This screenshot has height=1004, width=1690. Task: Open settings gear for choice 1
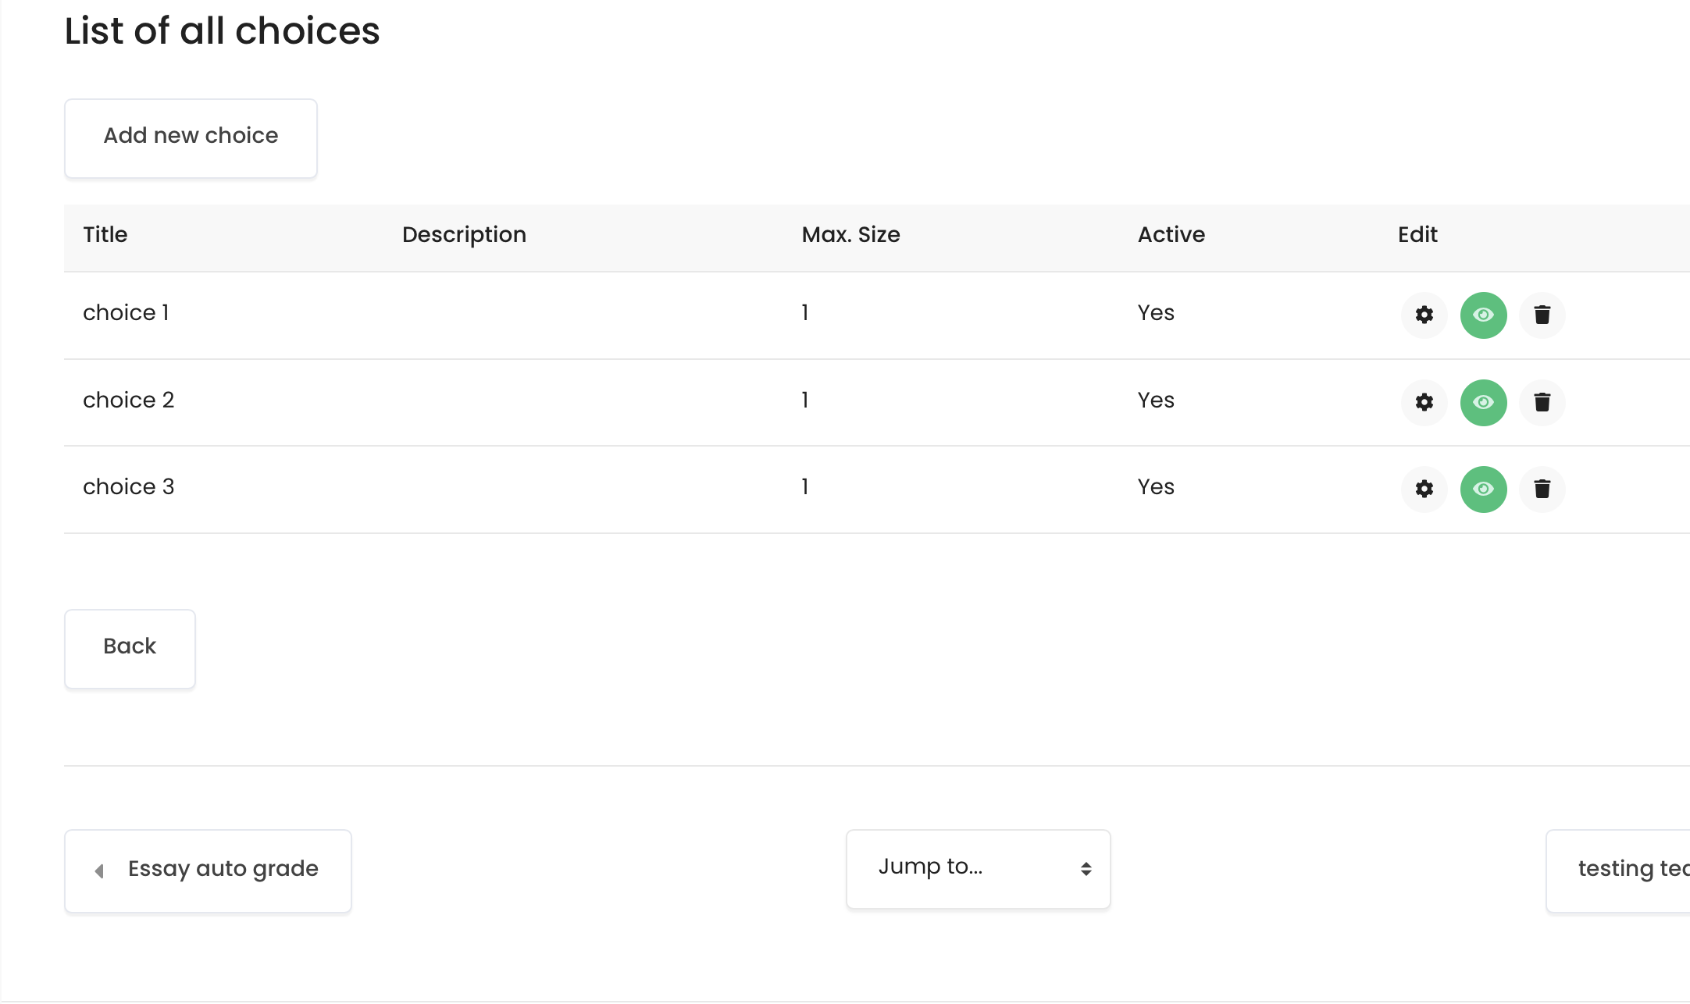point(1424,315)
